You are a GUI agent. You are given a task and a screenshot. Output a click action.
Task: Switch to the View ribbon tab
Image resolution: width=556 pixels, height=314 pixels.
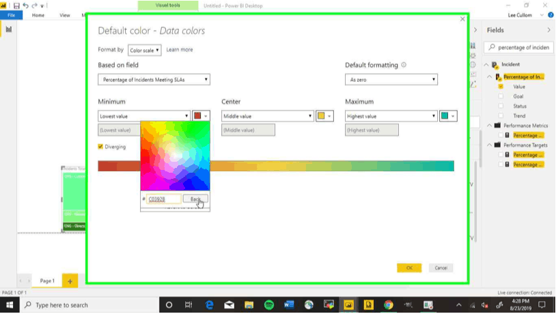click(x=64, y=15)
